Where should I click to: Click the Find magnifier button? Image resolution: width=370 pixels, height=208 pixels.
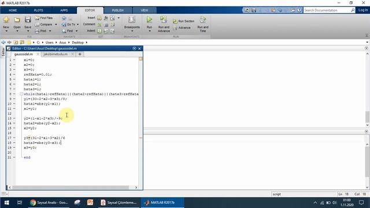(x=68, y=31)
